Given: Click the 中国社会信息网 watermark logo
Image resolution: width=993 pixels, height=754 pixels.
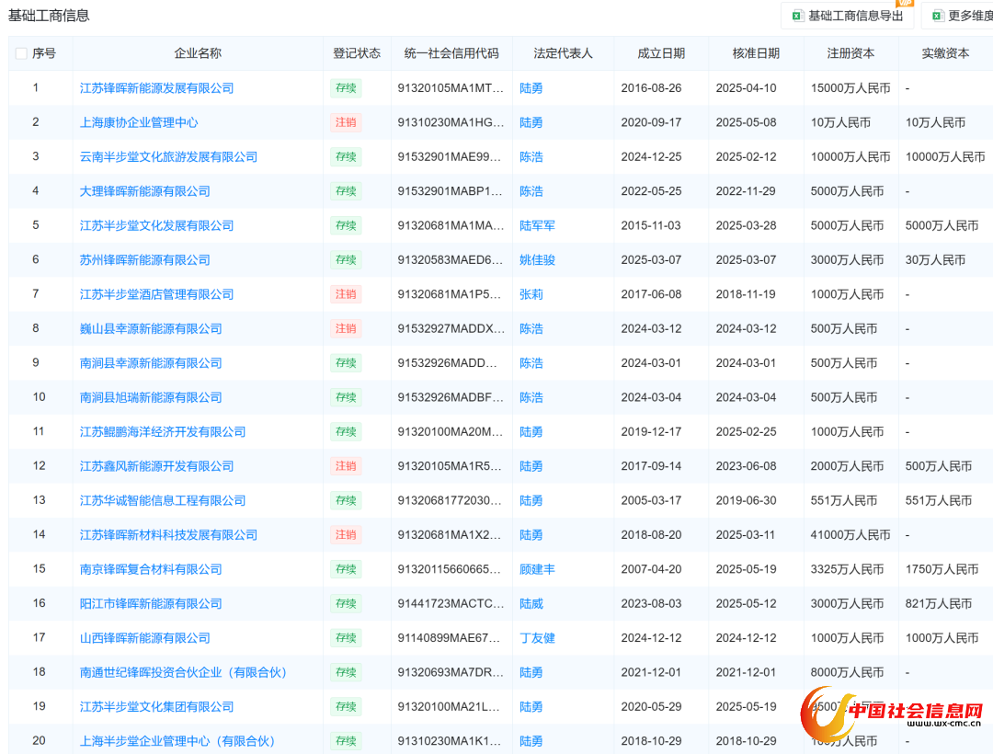Looking at the screenshot, I should 893,712.
